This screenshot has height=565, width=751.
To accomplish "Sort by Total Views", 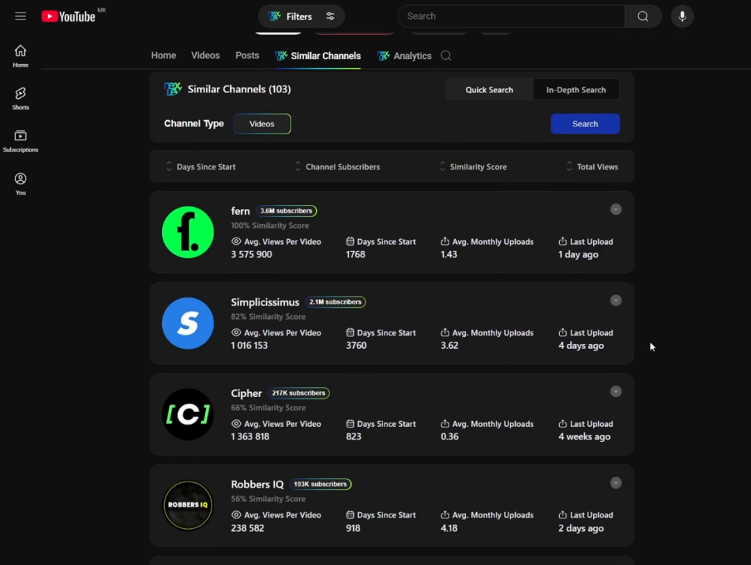I will click(x=592, y=167).
